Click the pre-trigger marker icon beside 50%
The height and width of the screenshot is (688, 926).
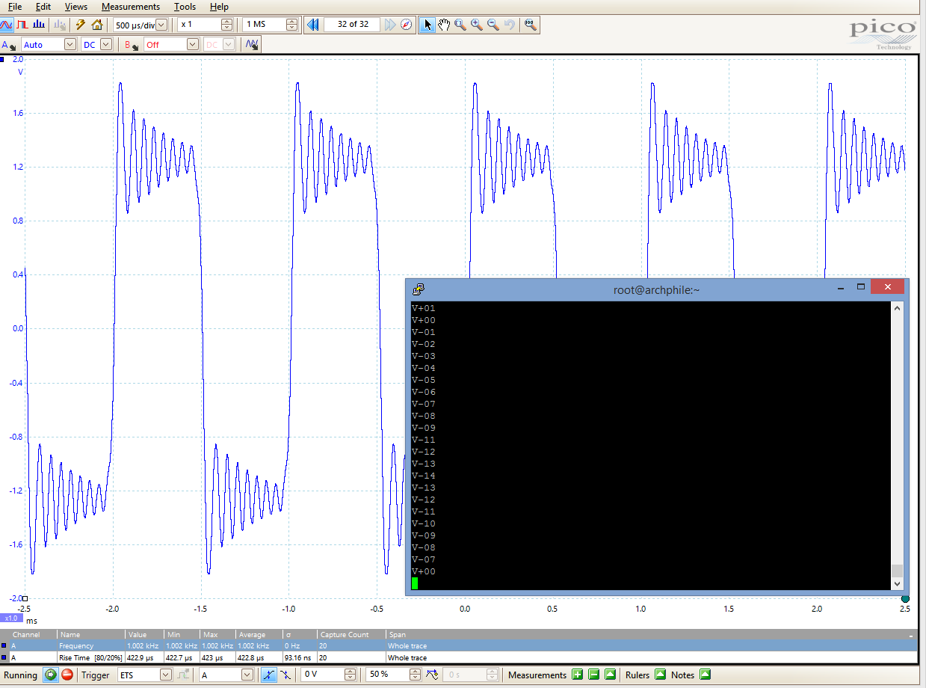coord(432,675)
